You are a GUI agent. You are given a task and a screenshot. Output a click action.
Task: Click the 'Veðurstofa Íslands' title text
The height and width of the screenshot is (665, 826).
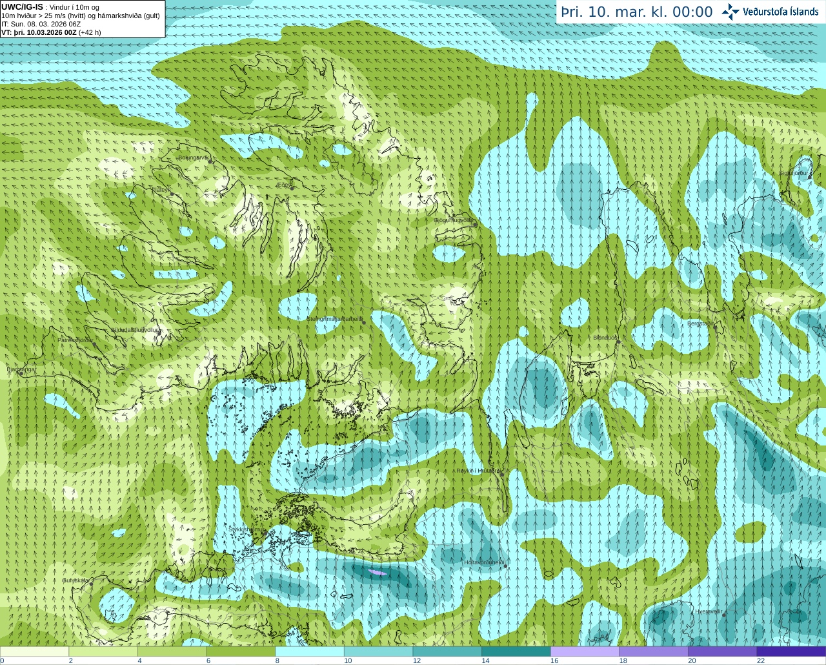[x=781, y=12]
